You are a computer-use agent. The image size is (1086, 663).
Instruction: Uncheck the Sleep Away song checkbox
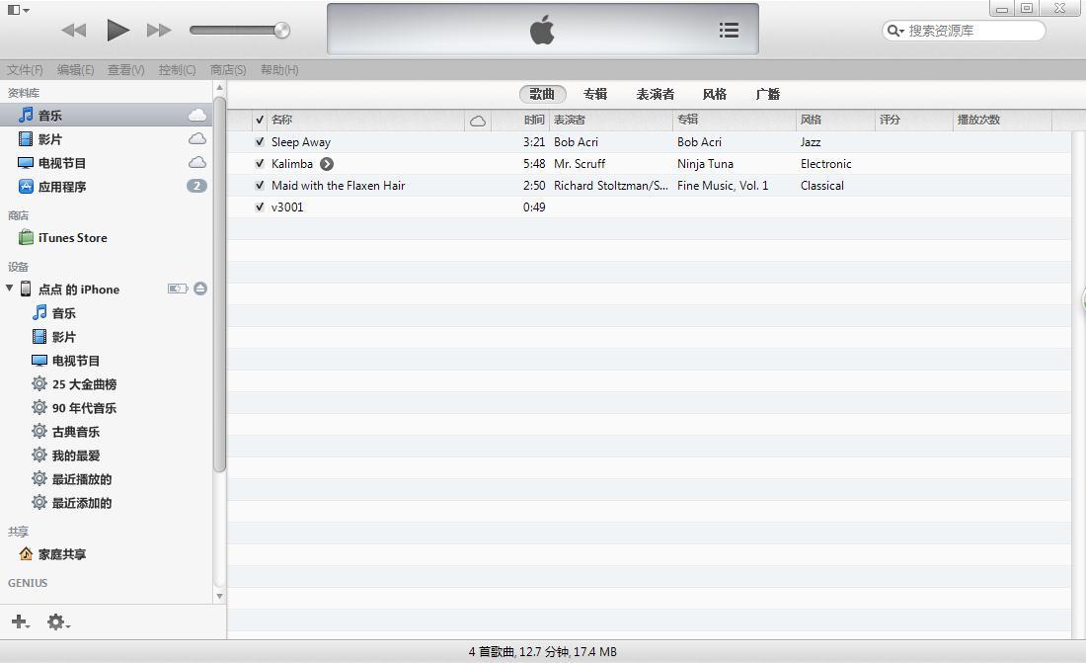[260, 142]
